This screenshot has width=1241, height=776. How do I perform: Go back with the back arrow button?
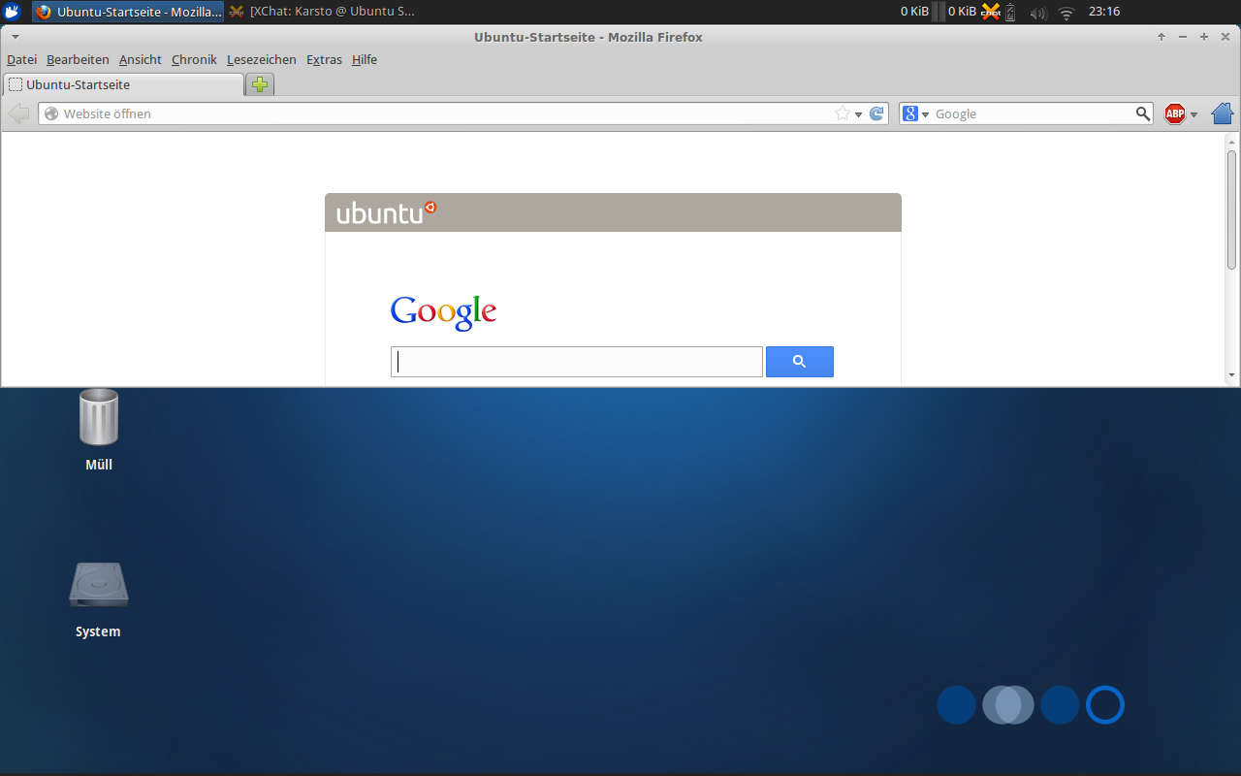(x=18, y=113)
